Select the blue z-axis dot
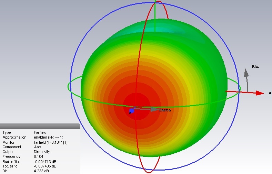The image size is (272, 174). click(x=131, y=111)
